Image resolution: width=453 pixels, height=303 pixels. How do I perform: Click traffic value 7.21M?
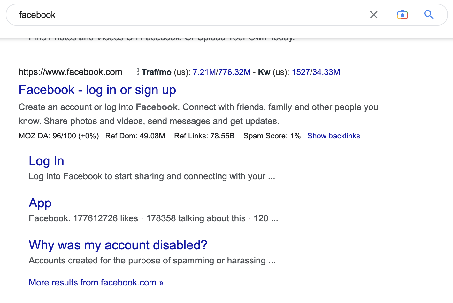click(x=204, y=72)
